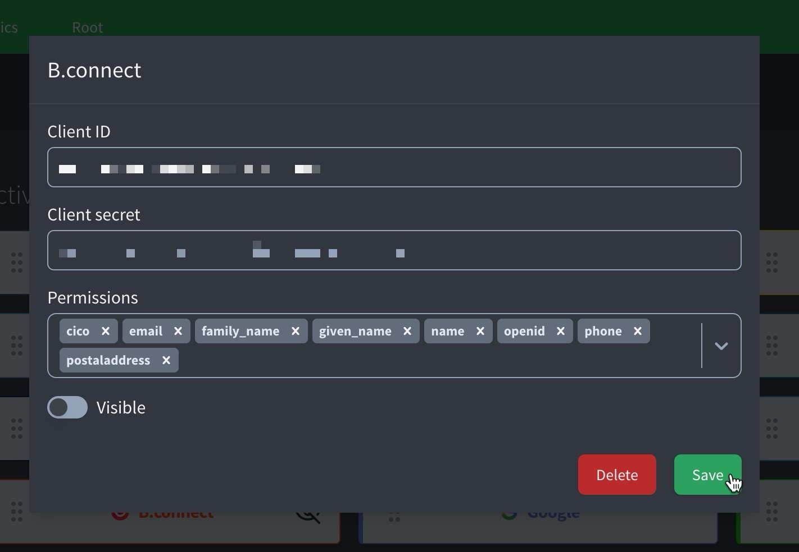Toggle the Visible switch

click(x=67, y=407)
